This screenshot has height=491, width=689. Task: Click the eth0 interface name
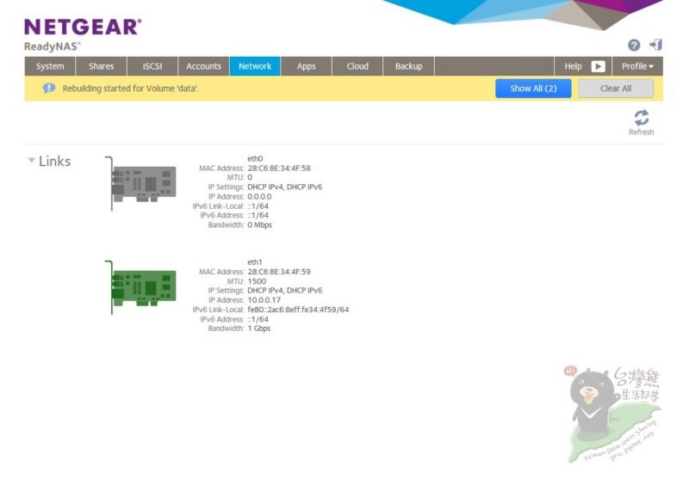tap(255, 158)
